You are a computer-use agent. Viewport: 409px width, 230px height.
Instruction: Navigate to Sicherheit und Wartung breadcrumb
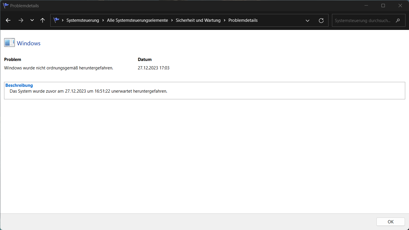pyautogui.click(x=198, y=20)
